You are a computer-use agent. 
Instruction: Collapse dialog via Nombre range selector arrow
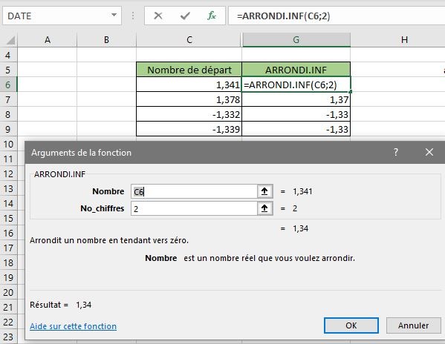[264, 191]
